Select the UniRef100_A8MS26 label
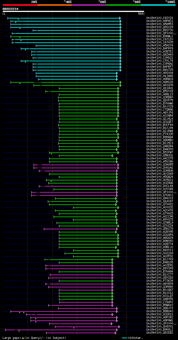Viewport: 178px width, 340px height. click(160, 82)
